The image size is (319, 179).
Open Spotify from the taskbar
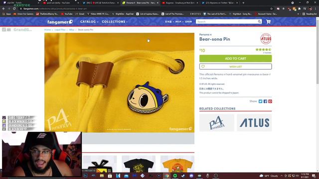[175, 176]
